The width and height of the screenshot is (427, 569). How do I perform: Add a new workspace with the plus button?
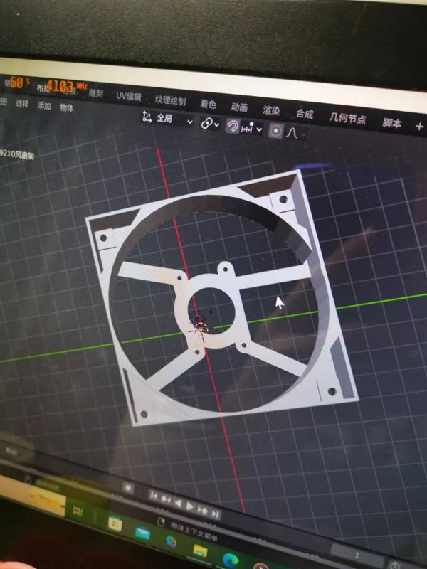(419, 127)
